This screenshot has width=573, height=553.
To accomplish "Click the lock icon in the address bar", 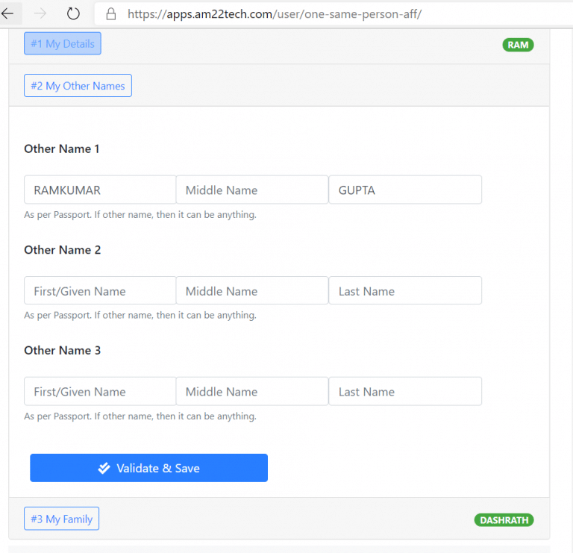I will click(x=111, y=13).
